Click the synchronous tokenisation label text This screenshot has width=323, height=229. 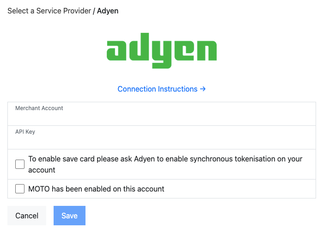(165, 159)
